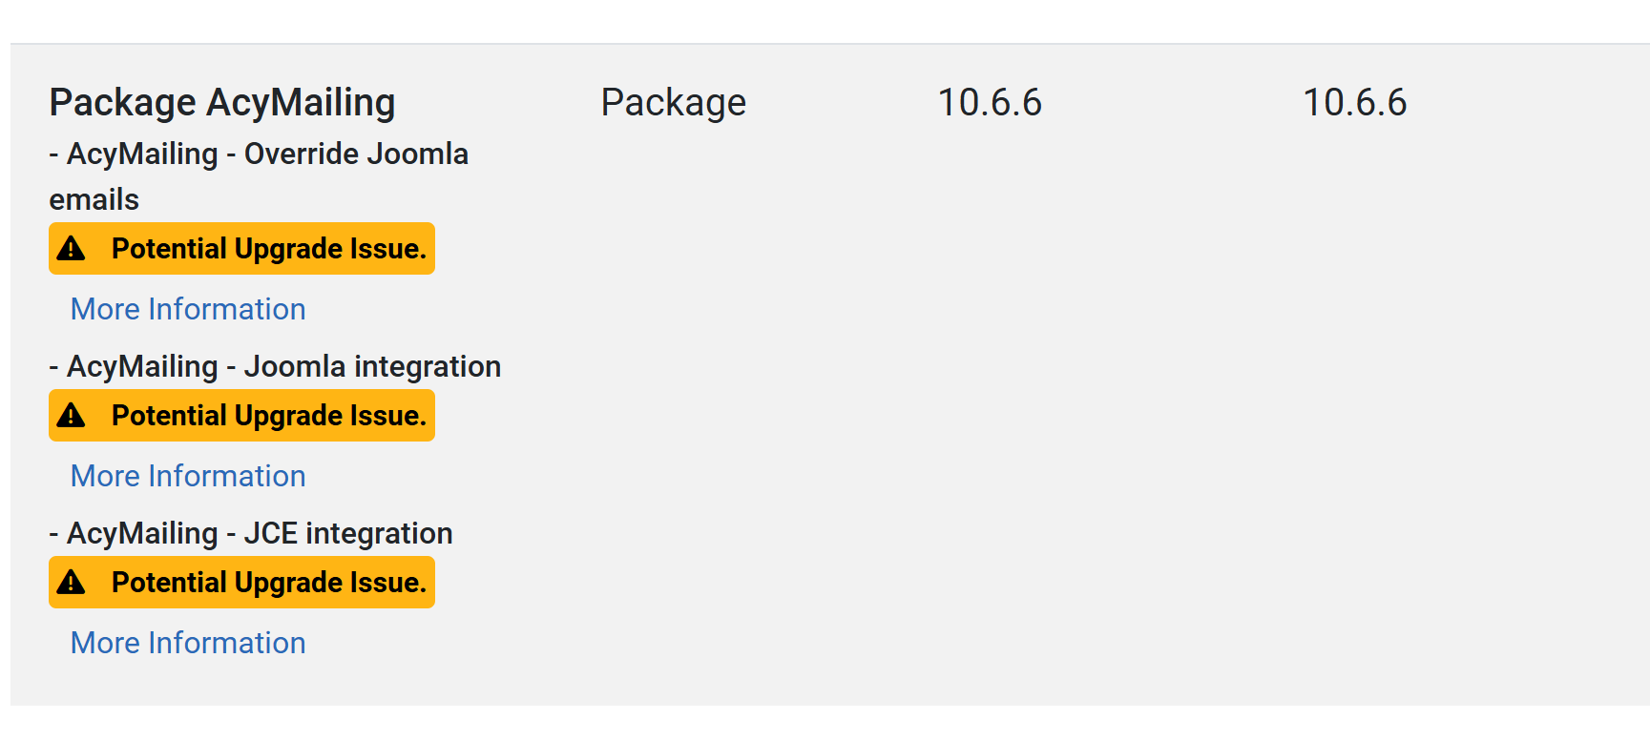Open More Information for Override Joomla emails
Viewport: 1650px width, 740px height.
coord(188,309)
